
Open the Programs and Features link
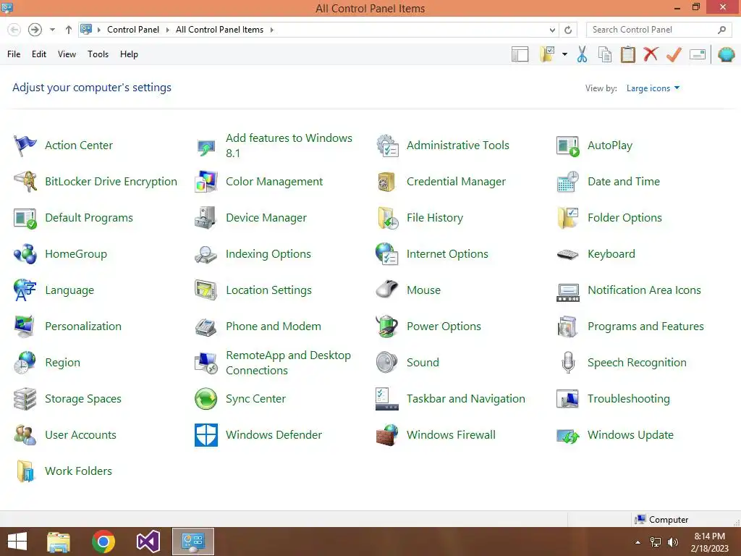point(645,327)
